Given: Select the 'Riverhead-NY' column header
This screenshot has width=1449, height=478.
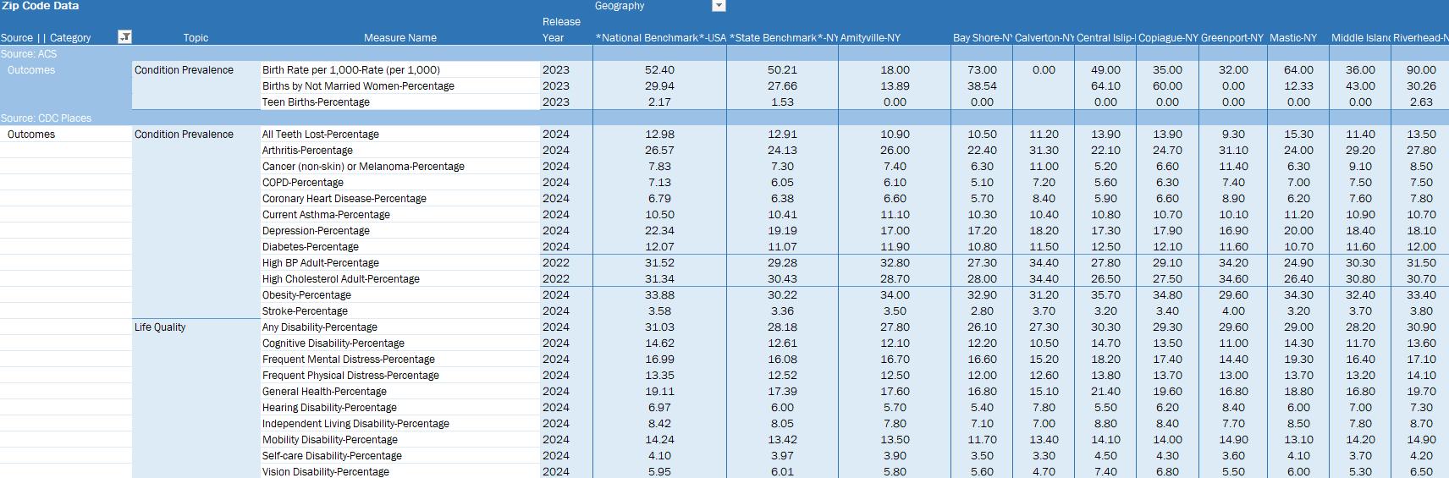Looking at the screenshot, I should [x=1421, y=38].
